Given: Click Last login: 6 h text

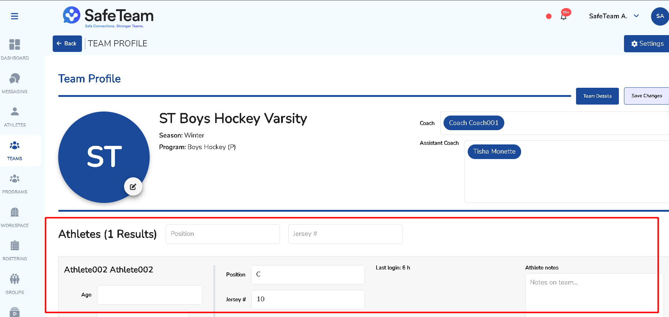Looking at the screenshot, I should (x=393, y=268).
